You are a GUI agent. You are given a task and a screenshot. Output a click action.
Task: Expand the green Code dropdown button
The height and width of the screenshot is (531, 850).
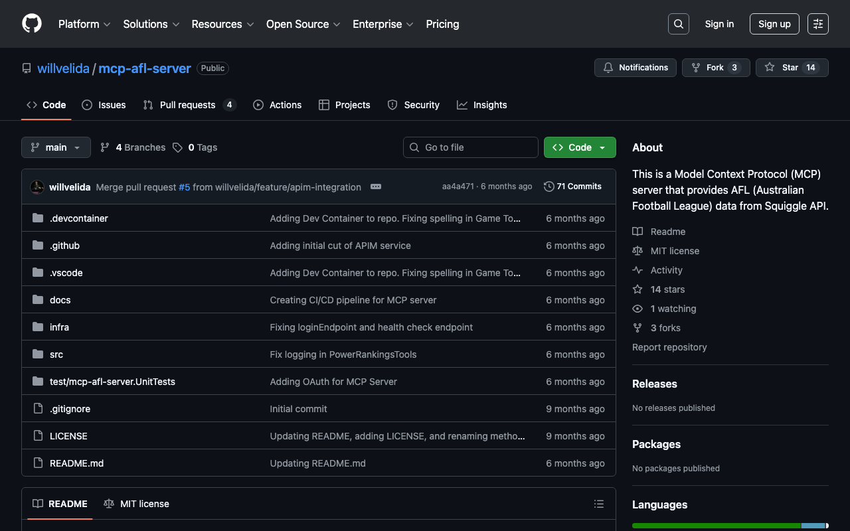coord(579,147)
